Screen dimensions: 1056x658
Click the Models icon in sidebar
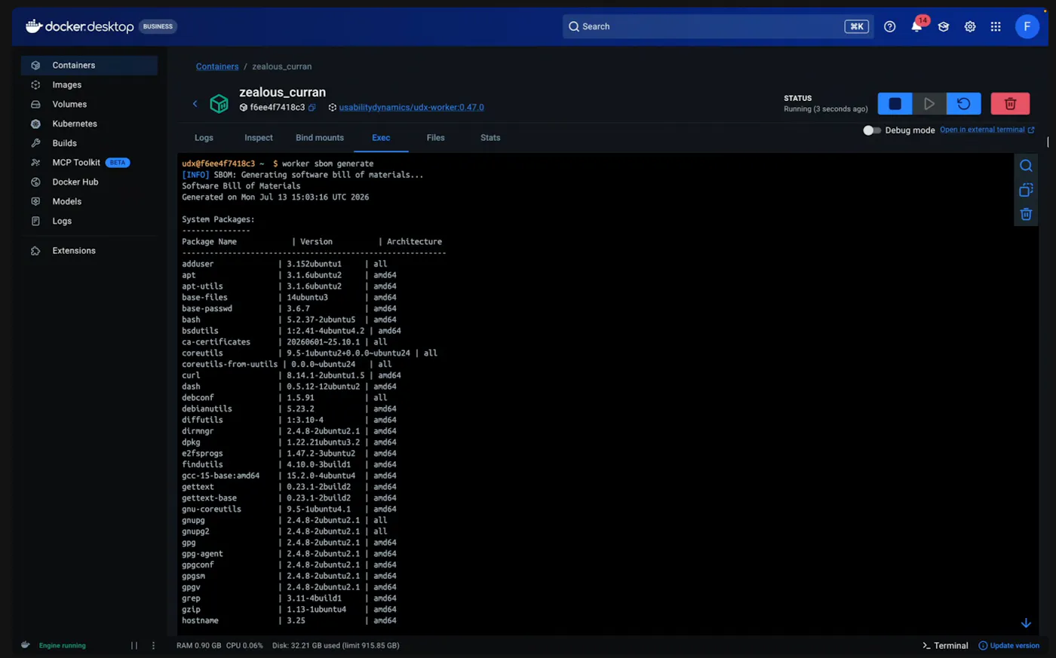click(x=35, y=201)
